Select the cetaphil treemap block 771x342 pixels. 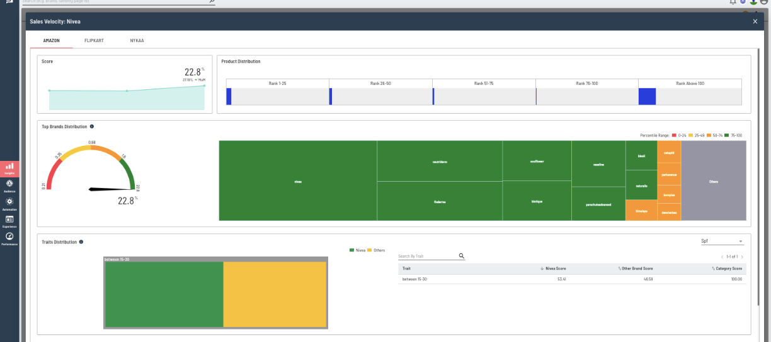click(x=669, y=152)
